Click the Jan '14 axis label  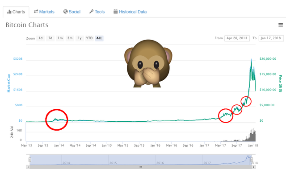coord(59,145)
